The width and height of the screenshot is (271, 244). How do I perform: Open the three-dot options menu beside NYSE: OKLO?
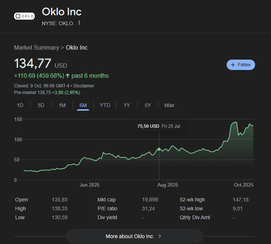click(x=79, y=23)
